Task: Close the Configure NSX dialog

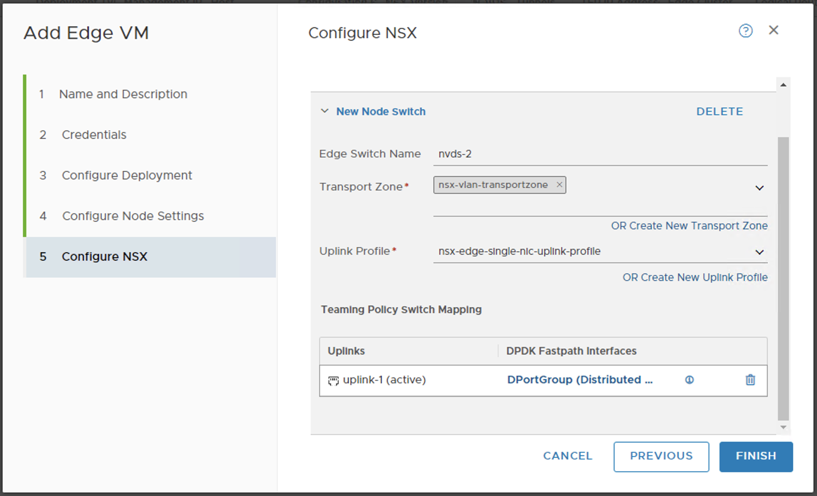Action: point(774,30)
